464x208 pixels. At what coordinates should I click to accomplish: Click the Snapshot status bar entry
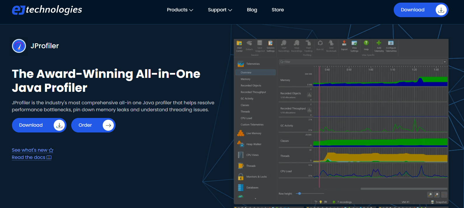[439, 202]
